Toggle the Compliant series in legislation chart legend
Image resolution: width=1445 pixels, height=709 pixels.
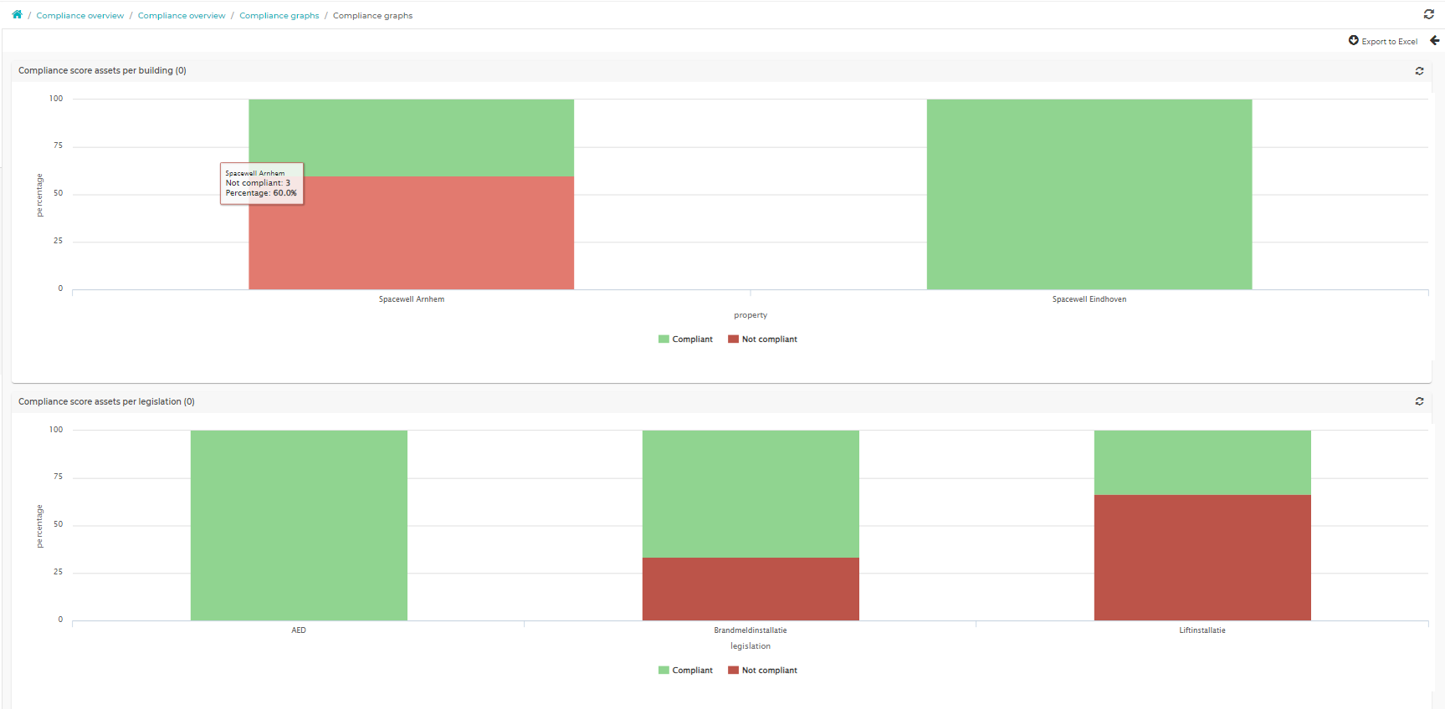coord(685,671)
